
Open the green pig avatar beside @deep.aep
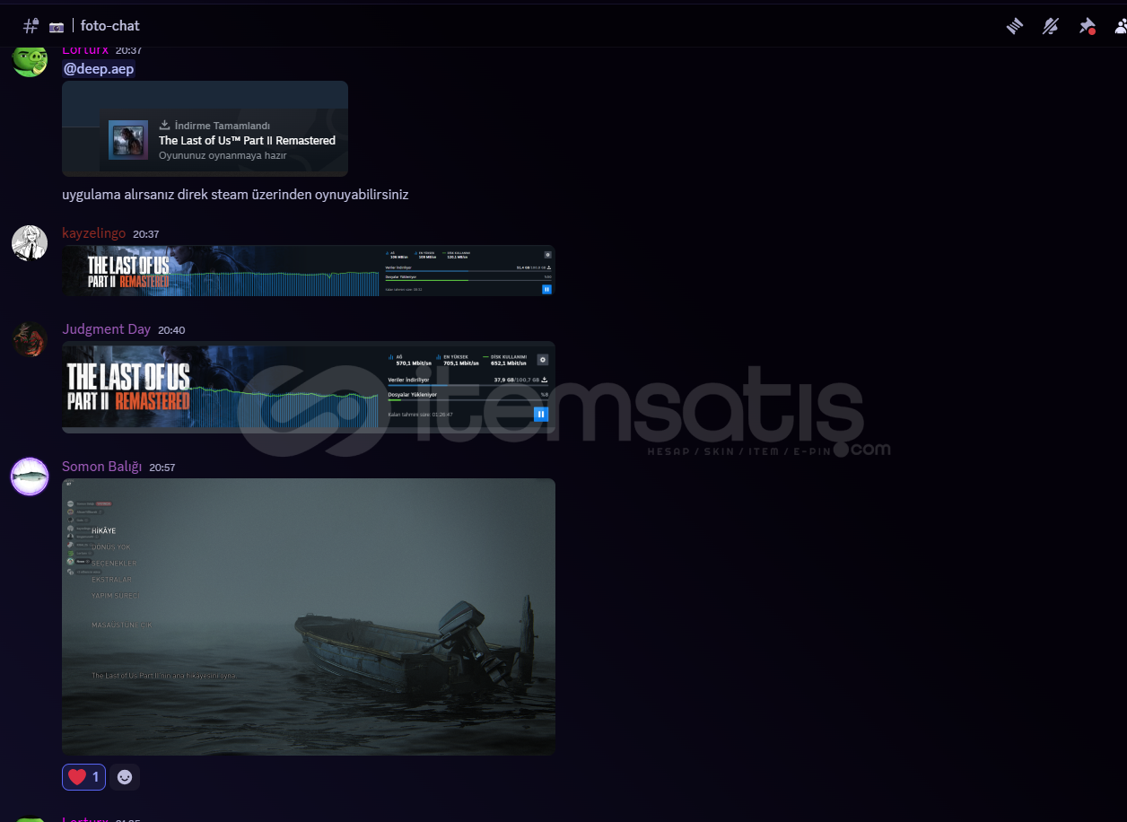click(x=30, y=59)
